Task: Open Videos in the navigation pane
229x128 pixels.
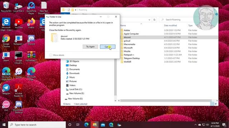Action: (x=71, y=85)
